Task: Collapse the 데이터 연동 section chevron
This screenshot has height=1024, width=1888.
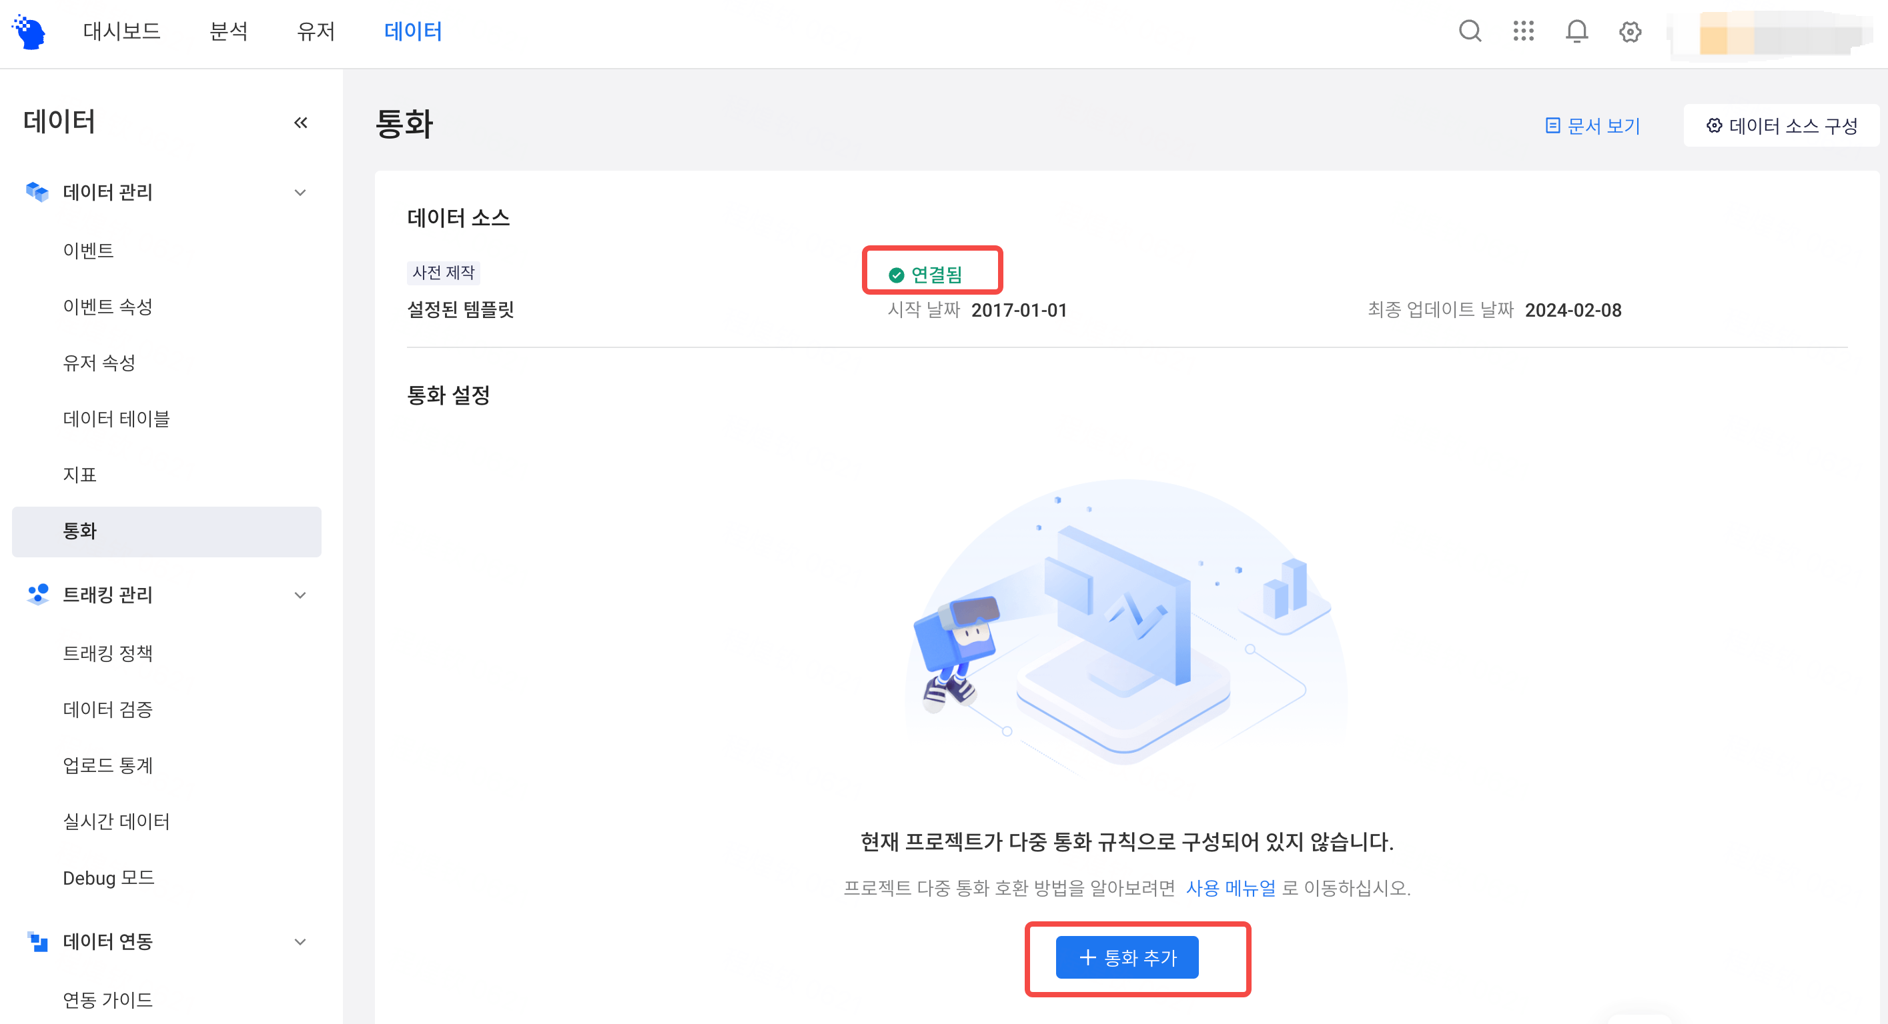Action: 300,942
